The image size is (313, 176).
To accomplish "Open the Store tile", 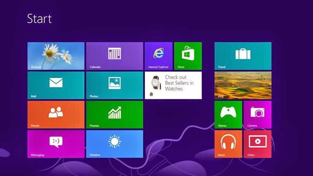I will click(188, 56).
